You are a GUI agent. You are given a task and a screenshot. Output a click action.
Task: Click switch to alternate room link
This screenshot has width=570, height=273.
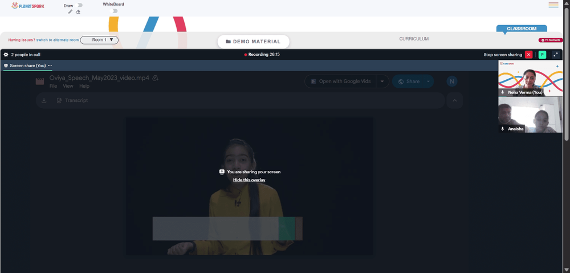click(58, 40)
